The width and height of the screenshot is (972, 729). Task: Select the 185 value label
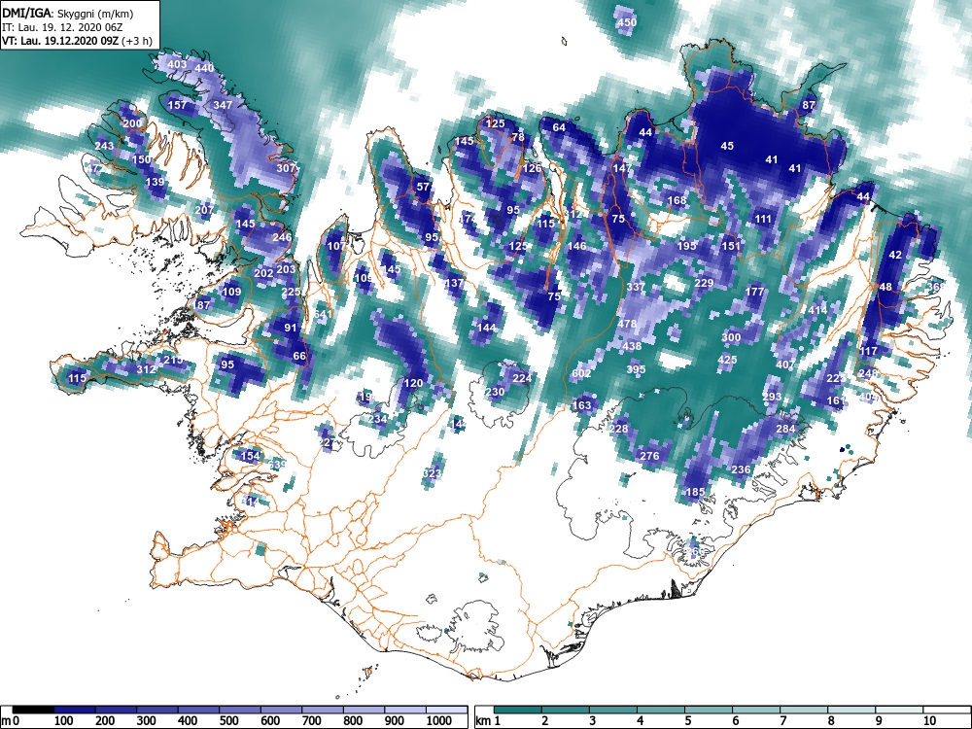(x=696, y=492)
